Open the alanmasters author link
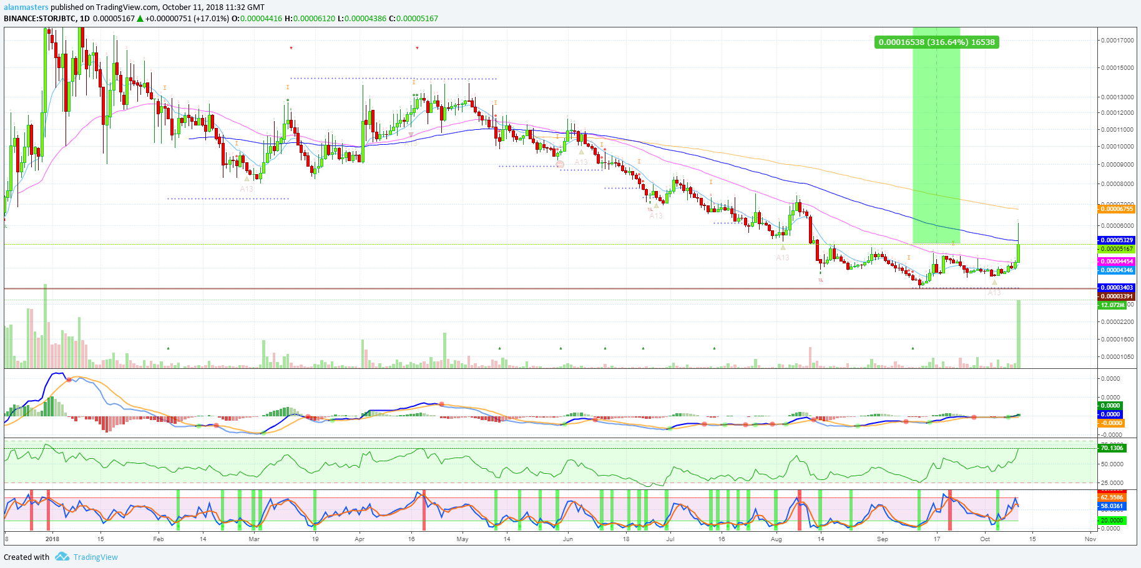Viewport: 1141px width, 568px height. [x=26, y=7]
